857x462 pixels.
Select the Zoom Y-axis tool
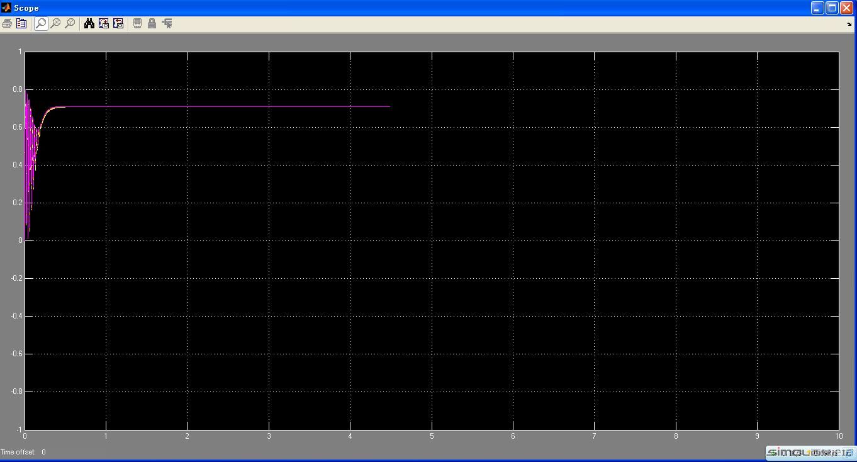(70, 23)
